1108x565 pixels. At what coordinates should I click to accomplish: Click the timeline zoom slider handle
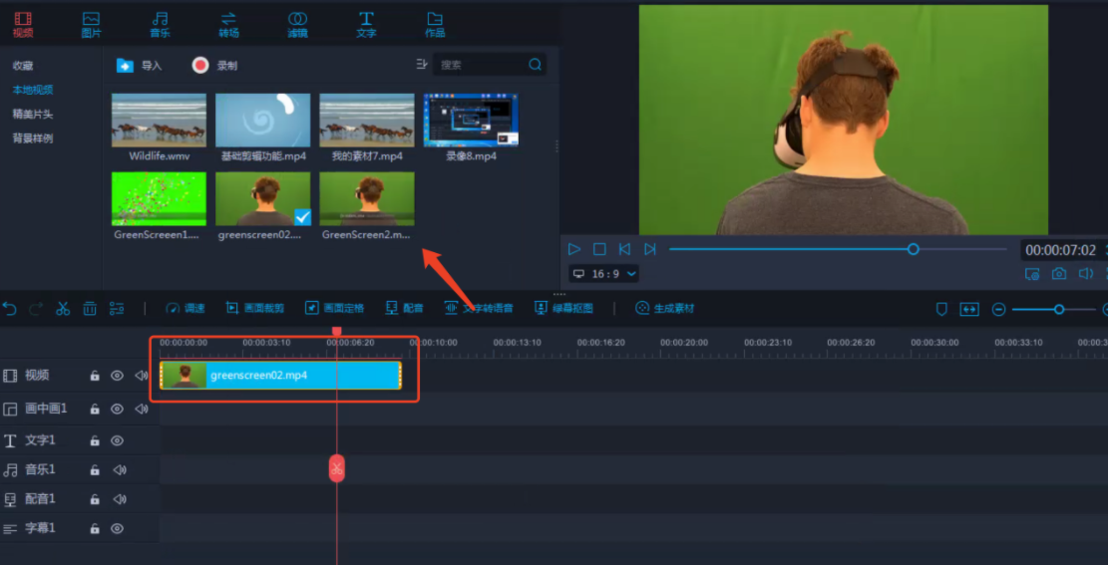[1059, 310]
